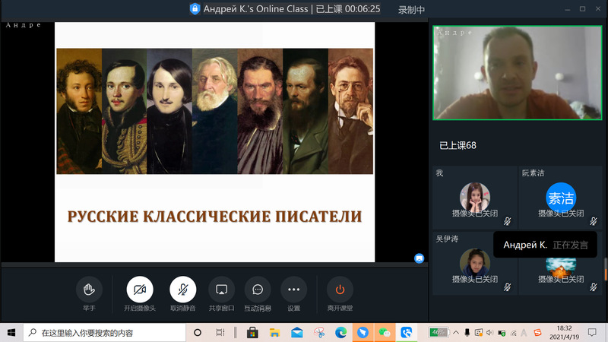Click the blue lock shield icon in title
Viewport: 608px width, 342px height.
click(195, 8)
